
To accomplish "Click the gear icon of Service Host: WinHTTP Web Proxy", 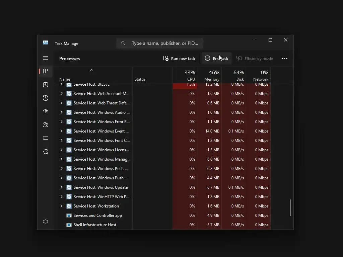I will (x=69, y=197).
